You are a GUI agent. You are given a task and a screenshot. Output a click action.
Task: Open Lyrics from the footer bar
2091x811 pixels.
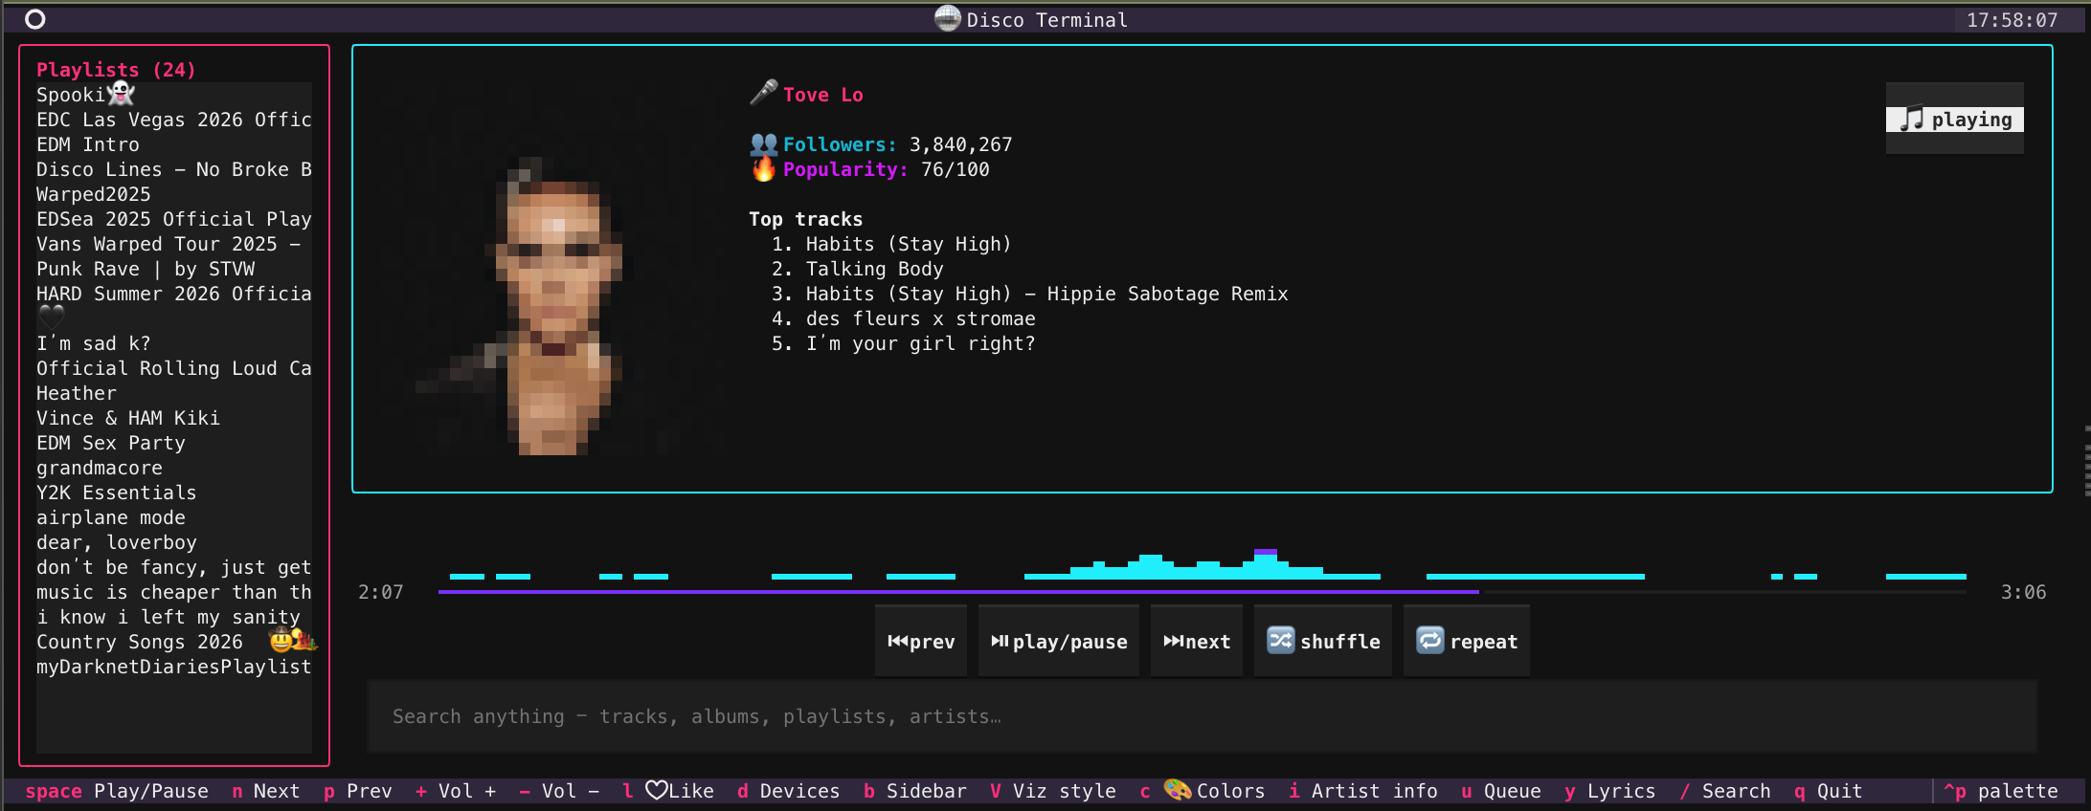1610,791
